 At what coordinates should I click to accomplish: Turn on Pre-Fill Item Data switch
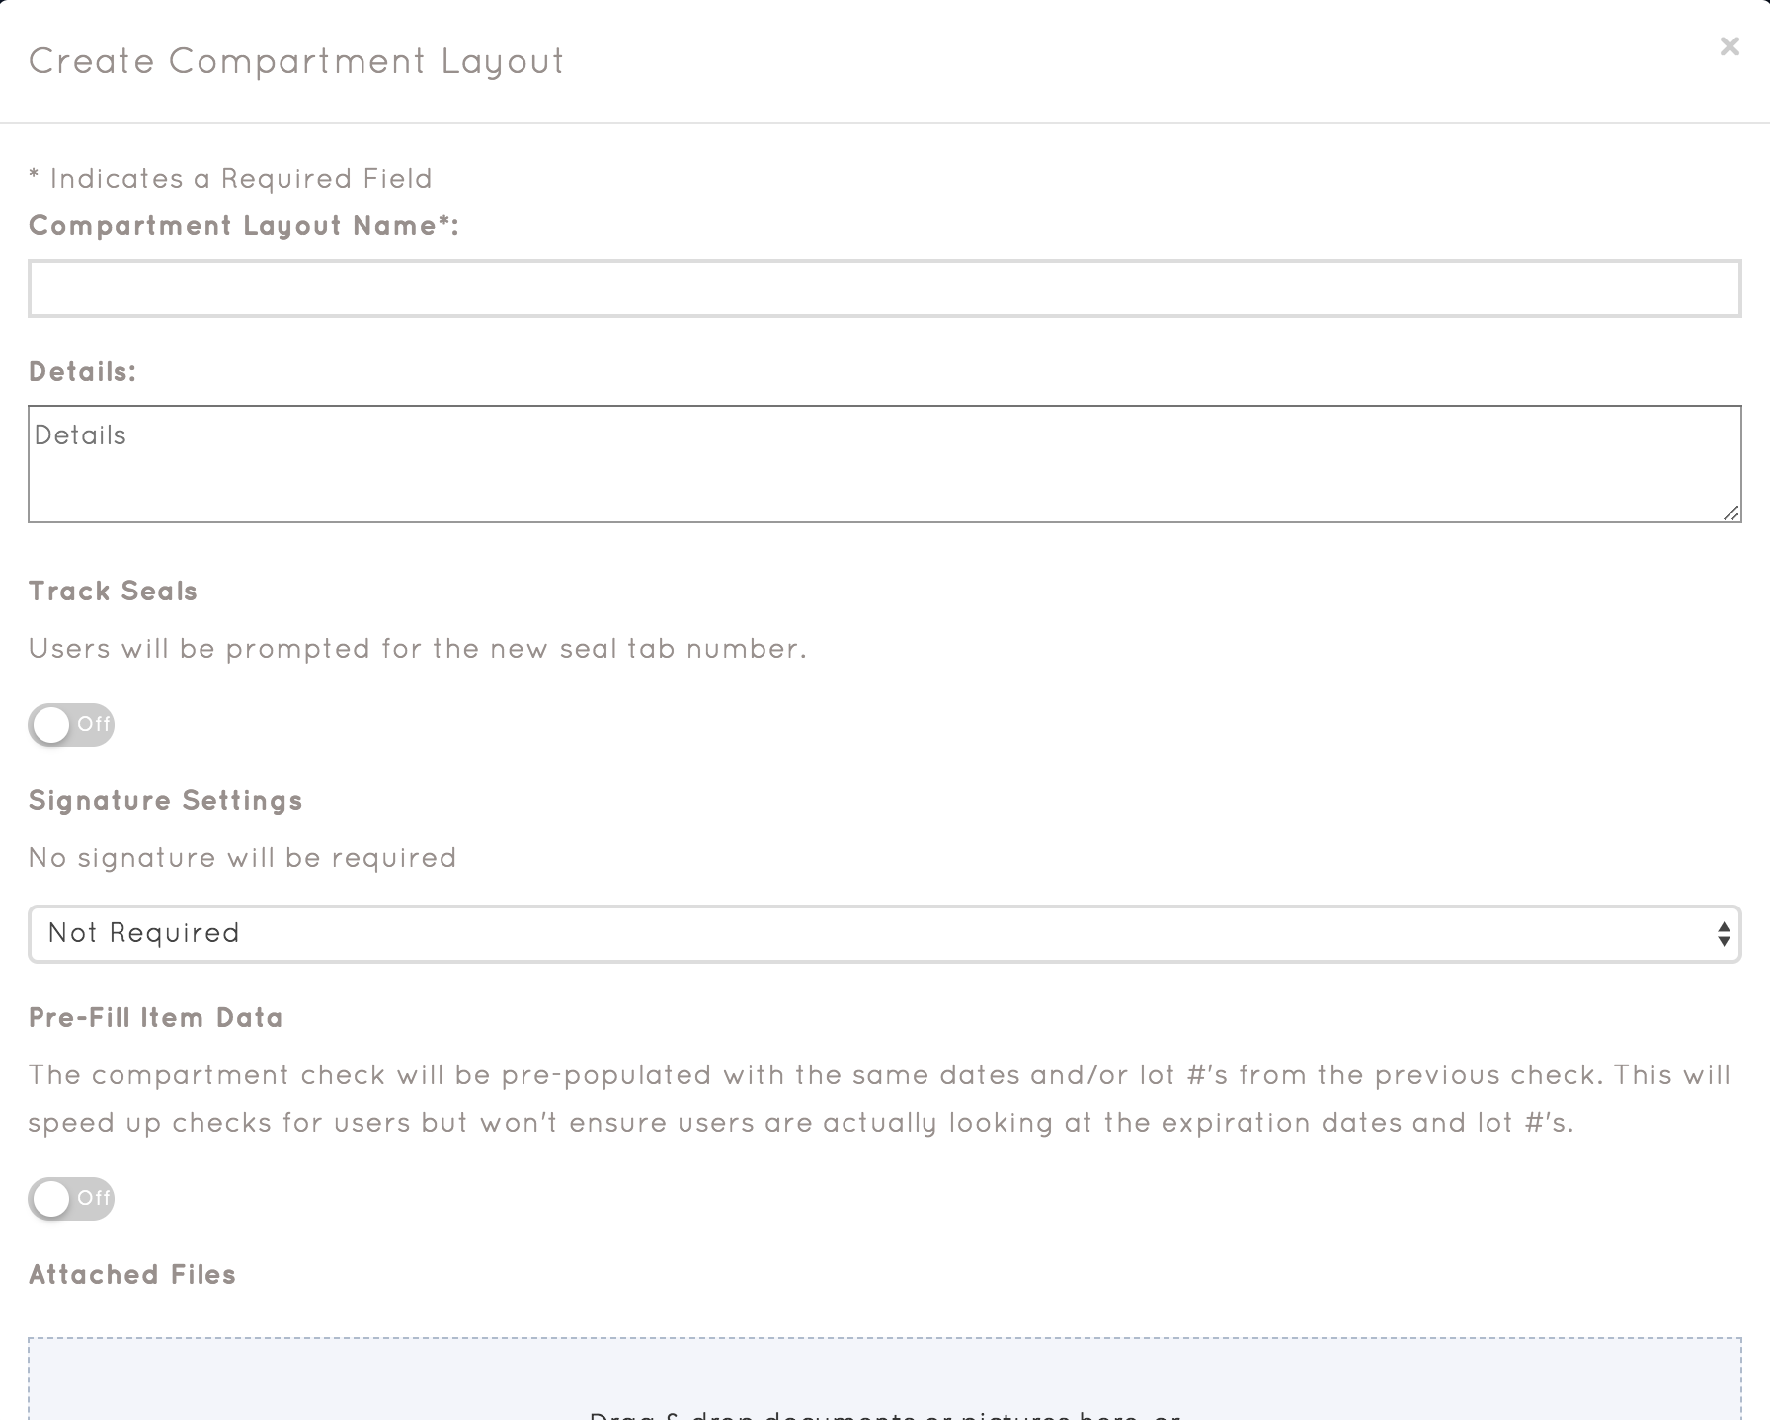(x=71, y=1199)
